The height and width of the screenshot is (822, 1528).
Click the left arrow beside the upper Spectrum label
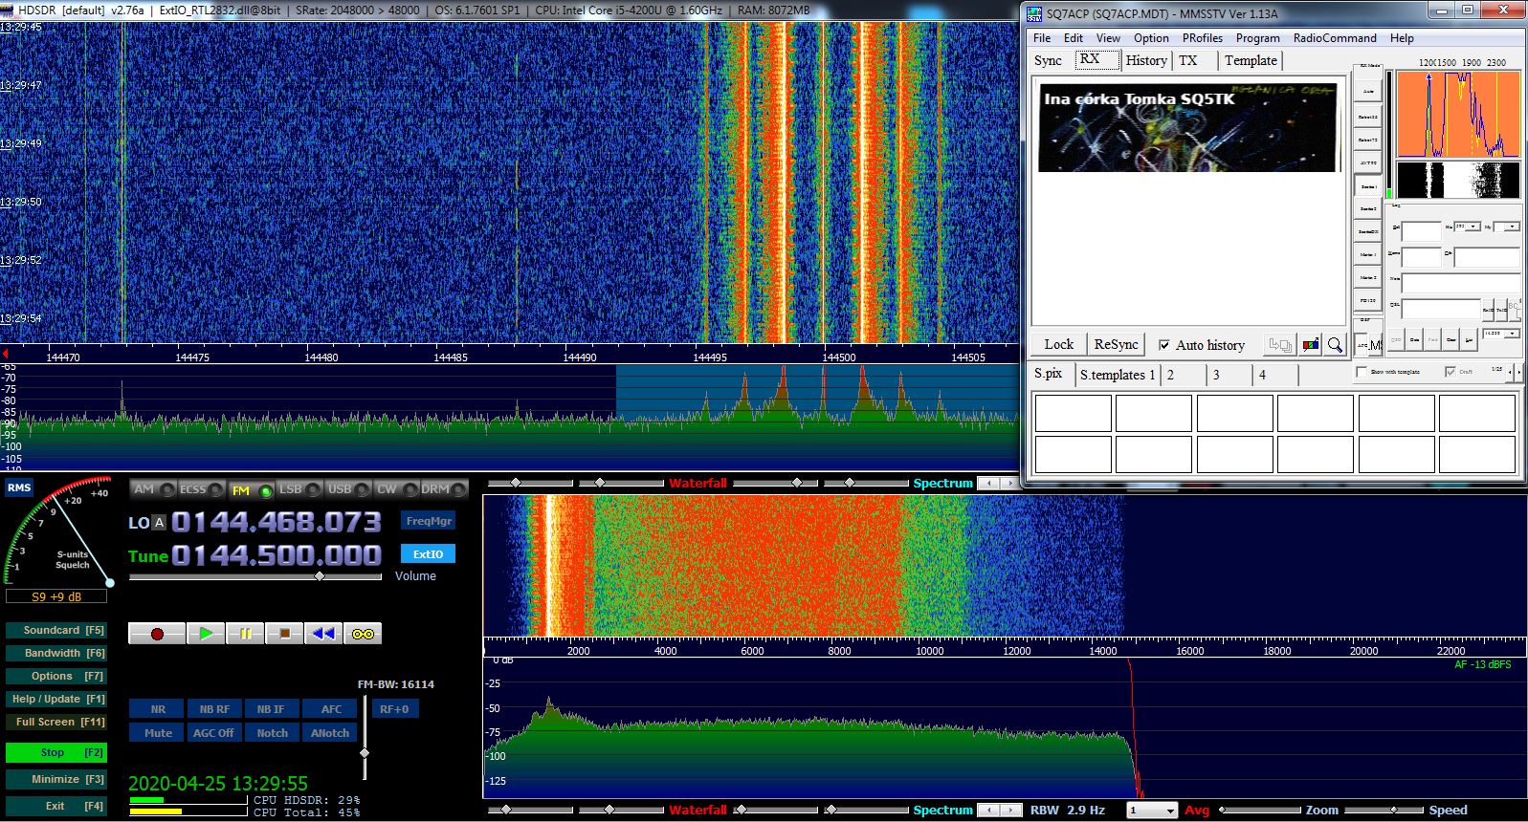(989, 484)
